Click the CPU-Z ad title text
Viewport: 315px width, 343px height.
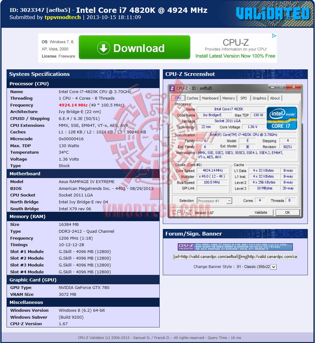click(x=236, y=42)
